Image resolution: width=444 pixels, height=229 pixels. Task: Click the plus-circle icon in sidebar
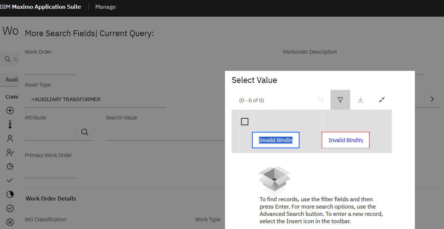coord(10,110)
